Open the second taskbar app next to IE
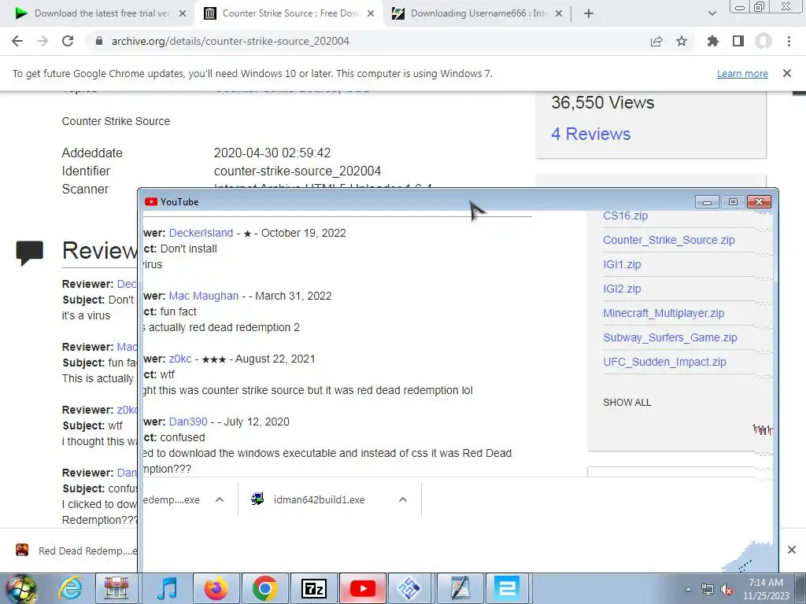806x604 pixels. (x=117, y=588)
